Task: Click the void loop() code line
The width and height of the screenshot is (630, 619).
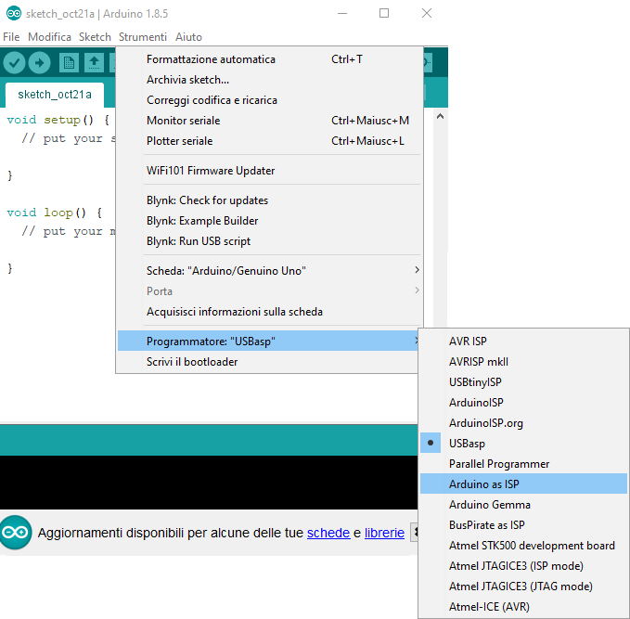Action: coord(54,213)
